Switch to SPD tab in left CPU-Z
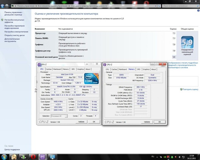This screenshot has height=160, width=200. pos(73,69)
